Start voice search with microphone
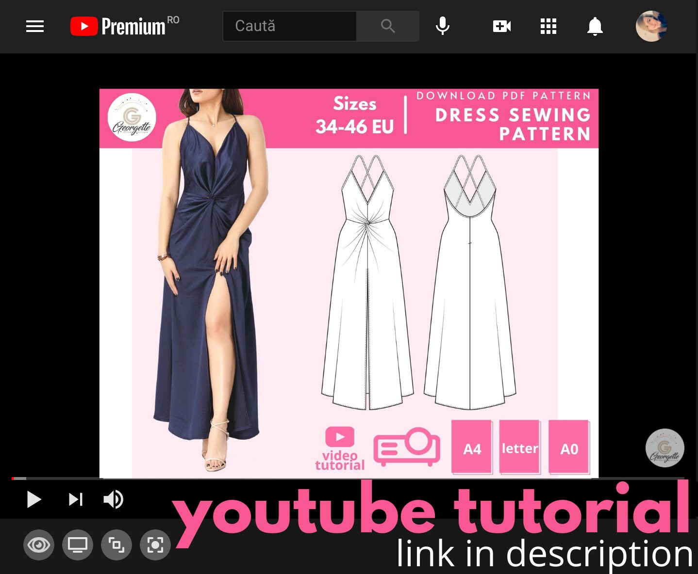Image resolution: width=698 pixels, height=574 pixels. (442, 26)
